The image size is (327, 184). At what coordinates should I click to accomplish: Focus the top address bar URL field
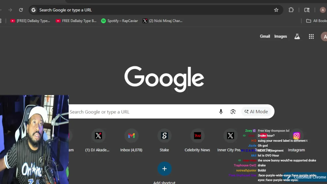[156, 10]
